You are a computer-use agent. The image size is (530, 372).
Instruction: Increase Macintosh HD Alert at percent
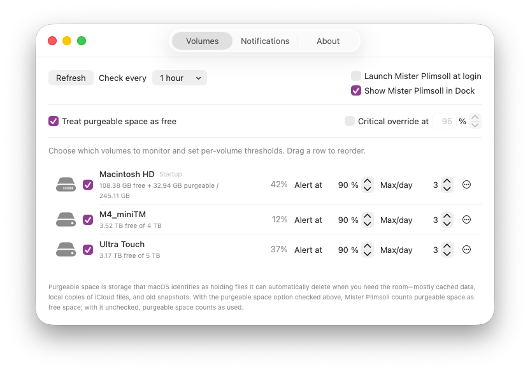click(x=368, y=181)
